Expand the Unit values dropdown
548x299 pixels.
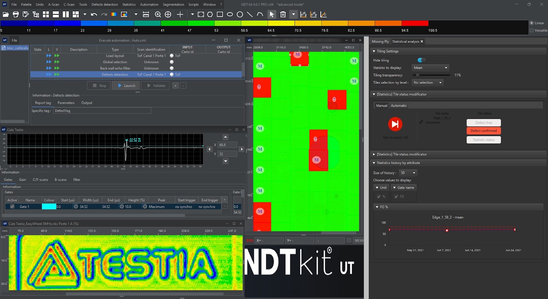tap(381, 188)
